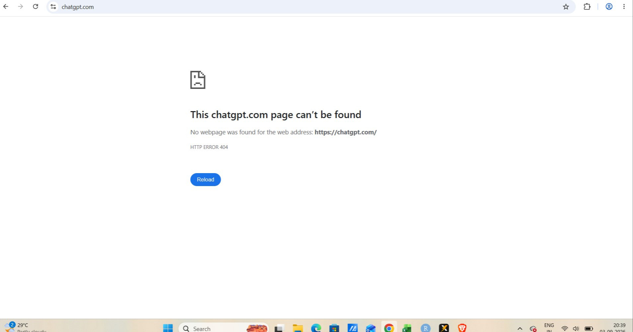This screenshot has height=332, width=633.
Task: Open Microsoft Store from the taskbar
Action: coord(334,328)
